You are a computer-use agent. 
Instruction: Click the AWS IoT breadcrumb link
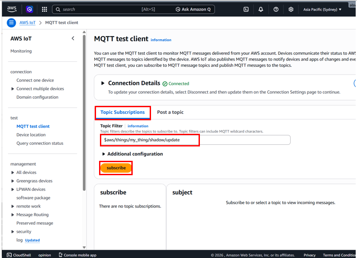tap(27, 23)
